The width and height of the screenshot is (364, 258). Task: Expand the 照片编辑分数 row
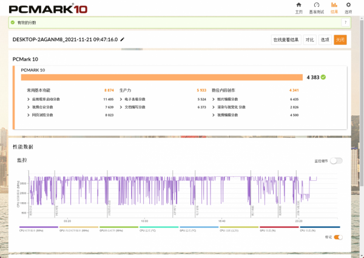(214, 99)
